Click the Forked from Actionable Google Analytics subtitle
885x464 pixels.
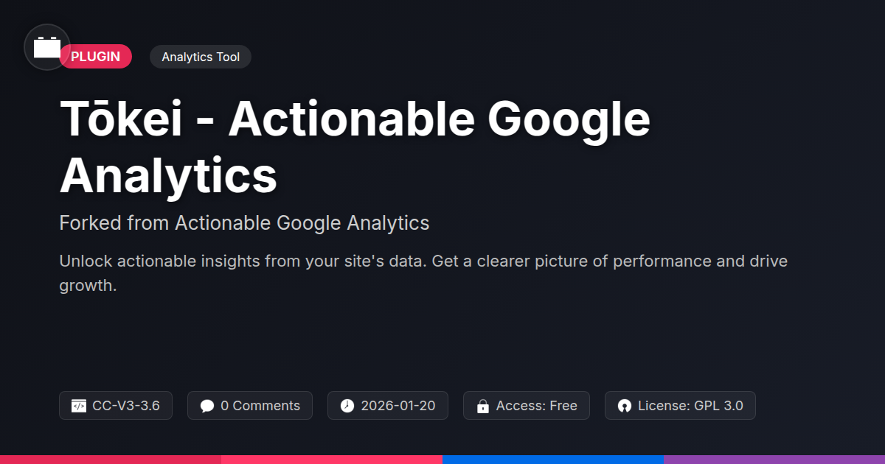point(244,222)
